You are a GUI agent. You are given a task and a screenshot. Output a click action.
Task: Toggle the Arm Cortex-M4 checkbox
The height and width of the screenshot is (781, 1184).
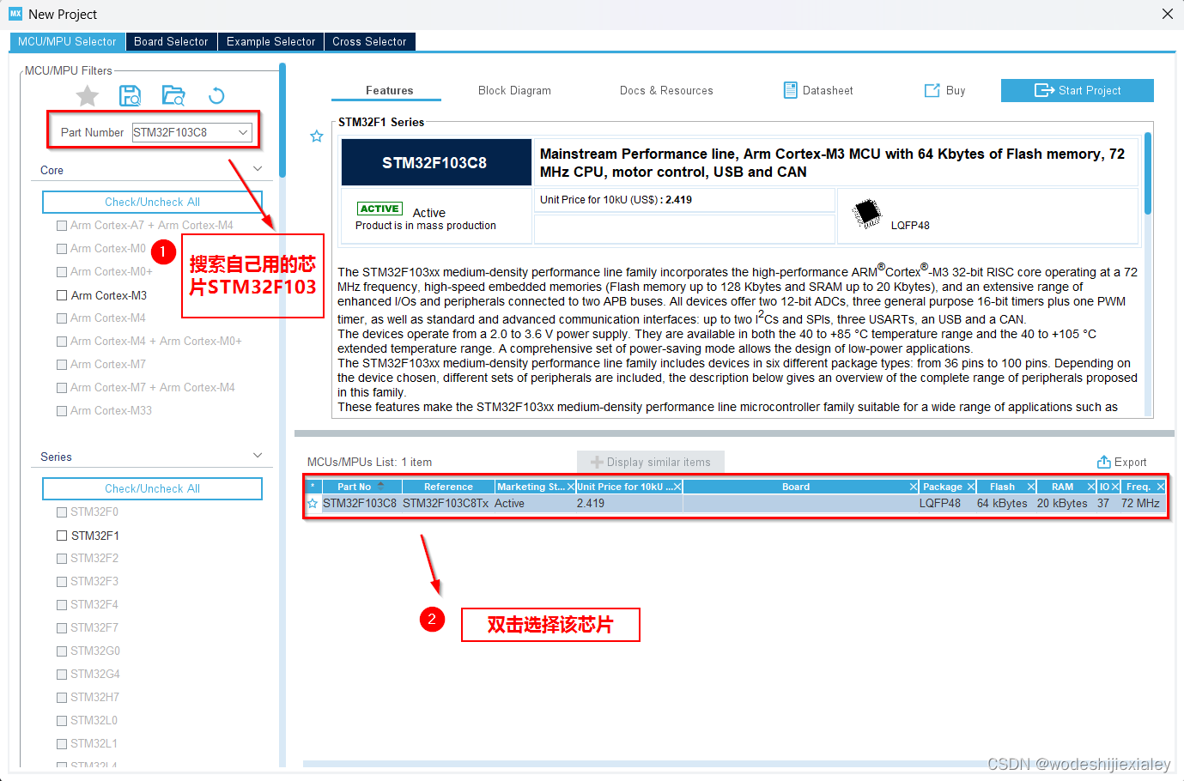(62, 318)
